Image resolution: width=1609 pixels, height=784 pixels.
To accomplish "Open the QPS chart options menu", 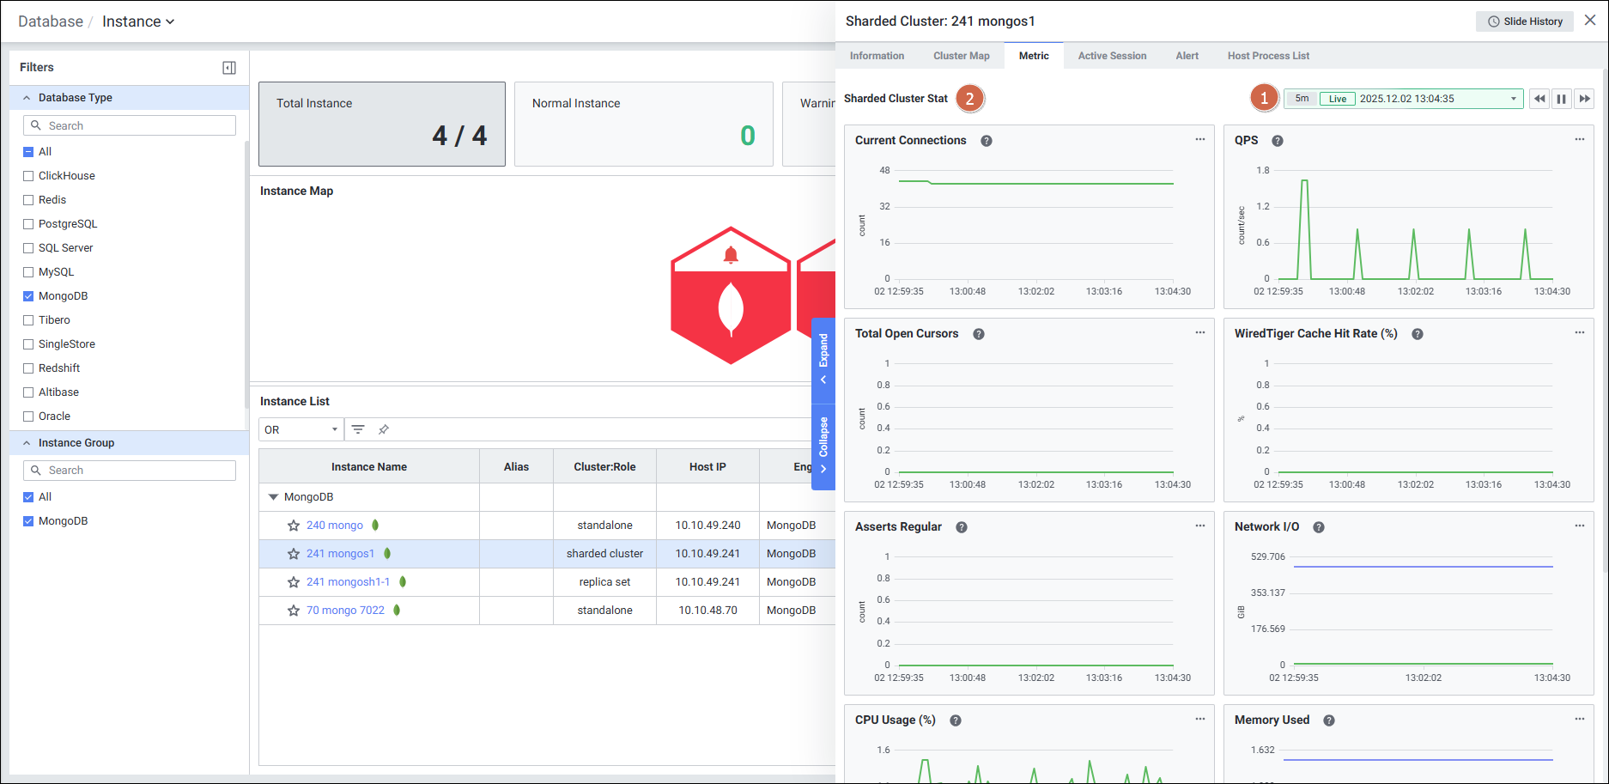I will click(1579, 140).
